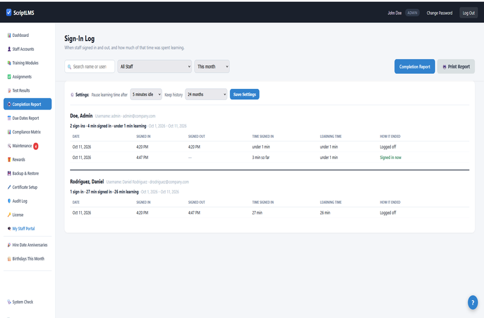
Task: Click the Search name or user field
Action: 90,67
